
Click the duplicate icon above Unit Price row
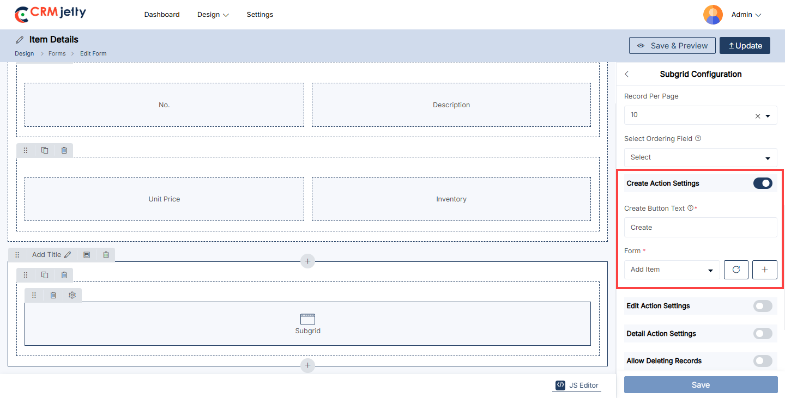(45, 150)
